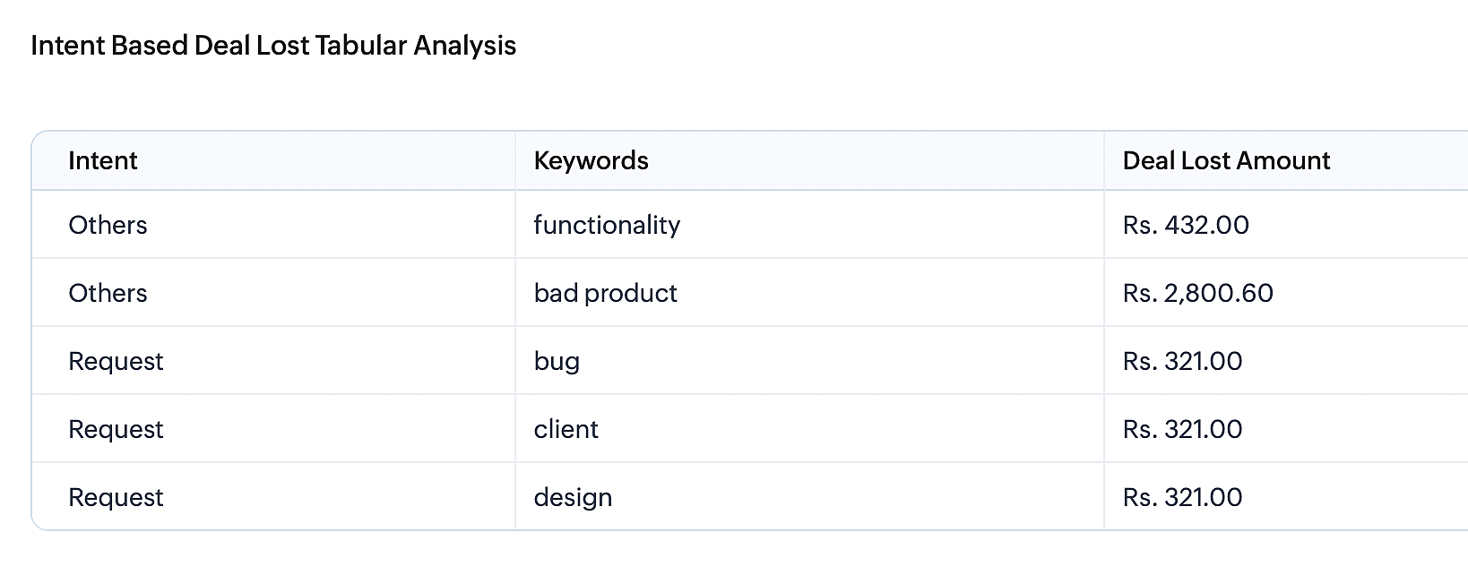Click the Rs. 321.00 amount in design row
1468x575 pixels.
click(x=1182, y=497)
